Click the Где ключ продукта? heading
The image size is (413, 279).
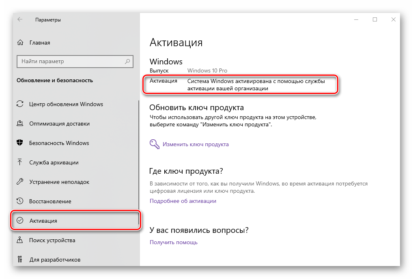186,171
